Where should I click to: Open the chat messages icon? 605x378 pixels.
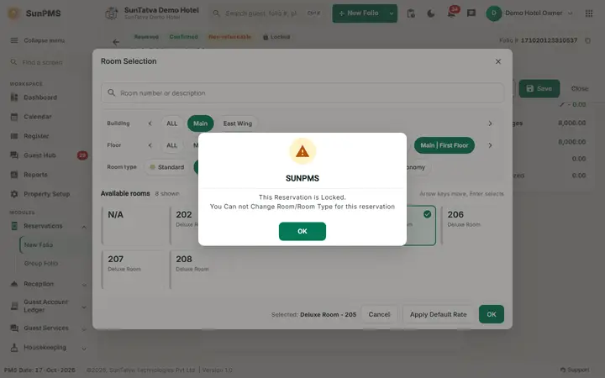[x=471, y=13]
